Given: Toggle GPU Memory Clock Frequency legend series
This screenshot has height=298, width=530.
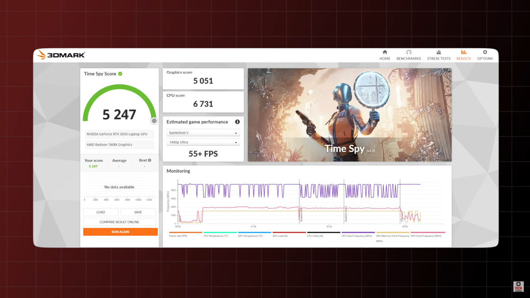Looking at the screenshot, I should point(393,238).
